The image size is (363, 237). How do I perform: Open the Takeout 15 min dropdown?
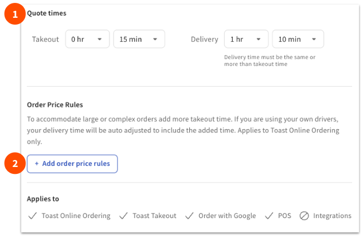tap(139, 40)
